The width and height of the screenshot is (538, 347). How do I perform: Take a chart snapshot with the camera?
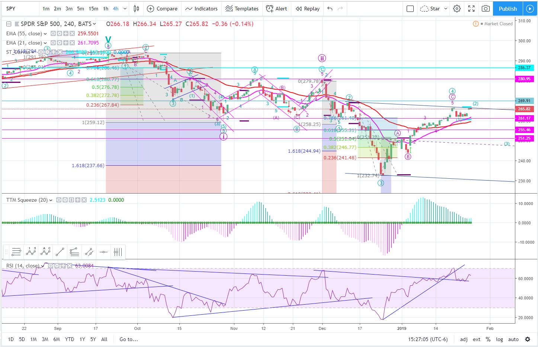pos(486,9)
